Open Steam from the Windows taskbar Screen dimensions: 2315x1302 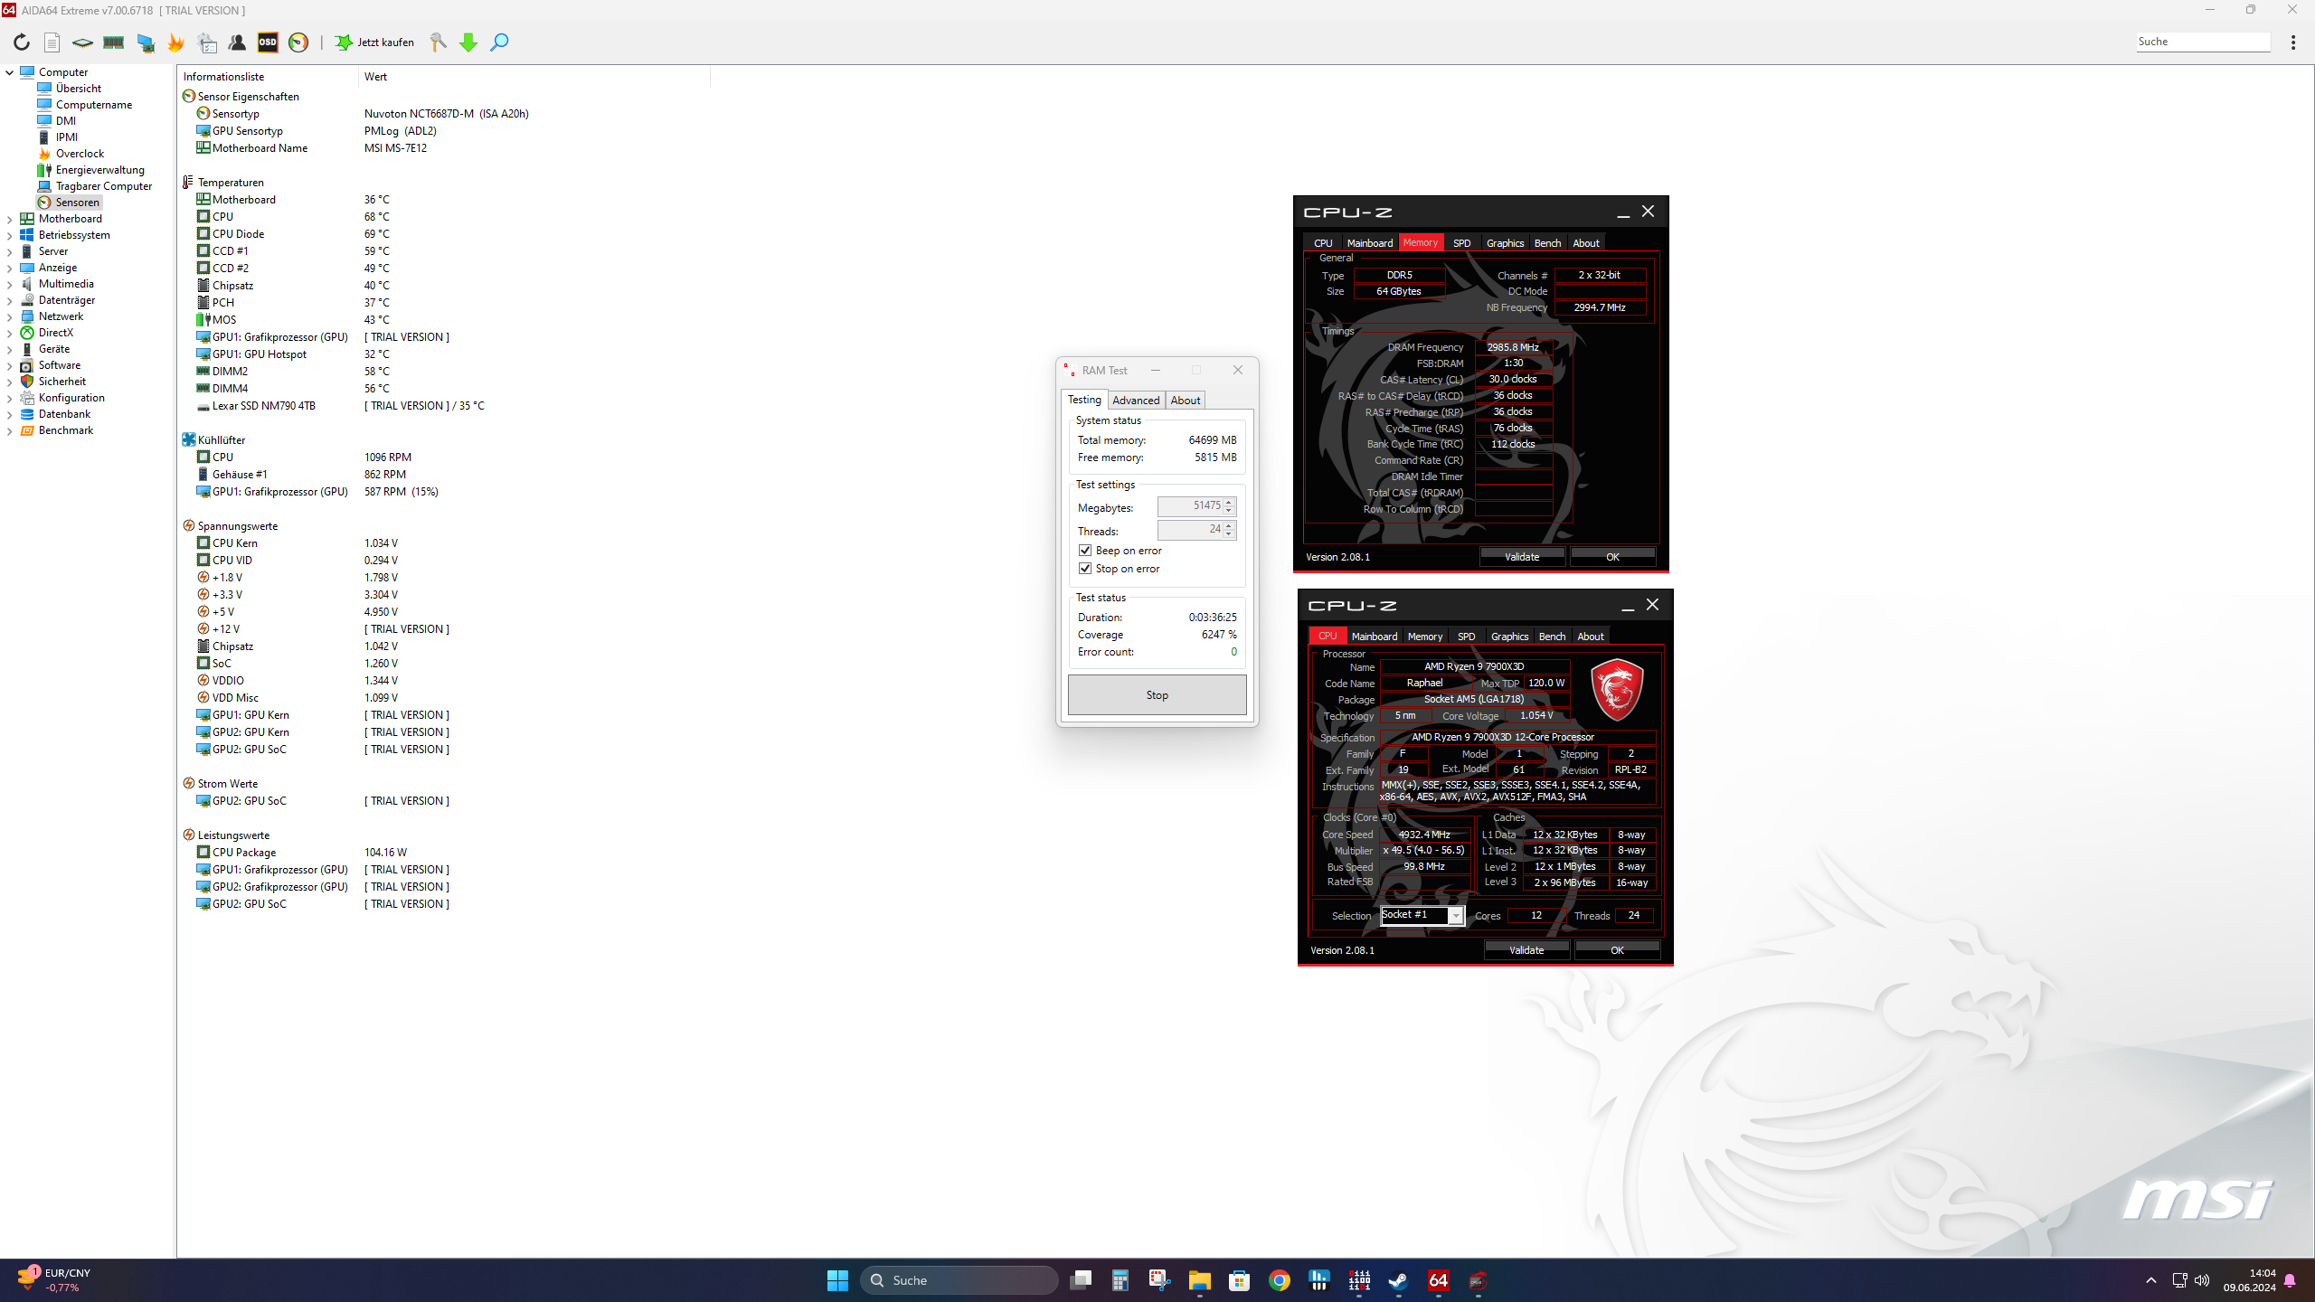tap(1398, 1280)
